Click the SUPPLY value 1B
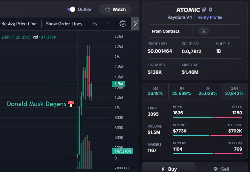Screen dimensions: 250x172 pos(218,51)
